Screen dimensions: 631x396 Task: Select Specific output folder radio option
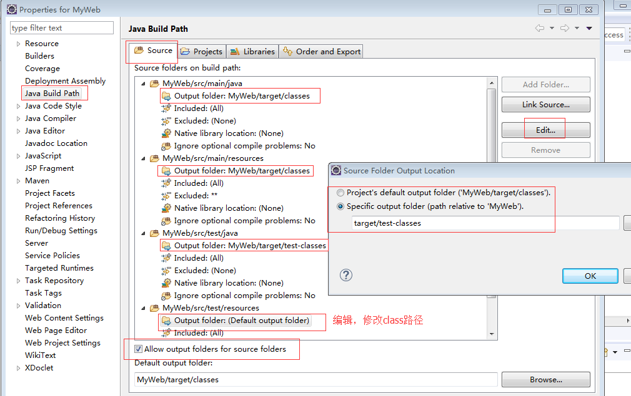tap(340, 206)
